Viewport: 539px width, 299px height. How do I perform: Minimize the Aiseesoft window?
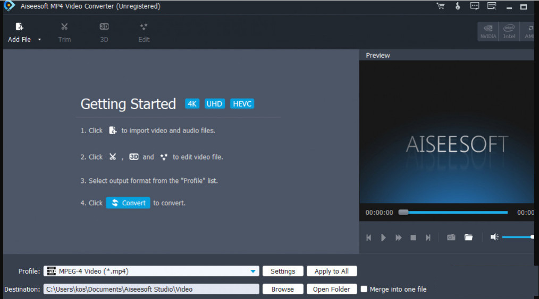click(x=509, y=7)
